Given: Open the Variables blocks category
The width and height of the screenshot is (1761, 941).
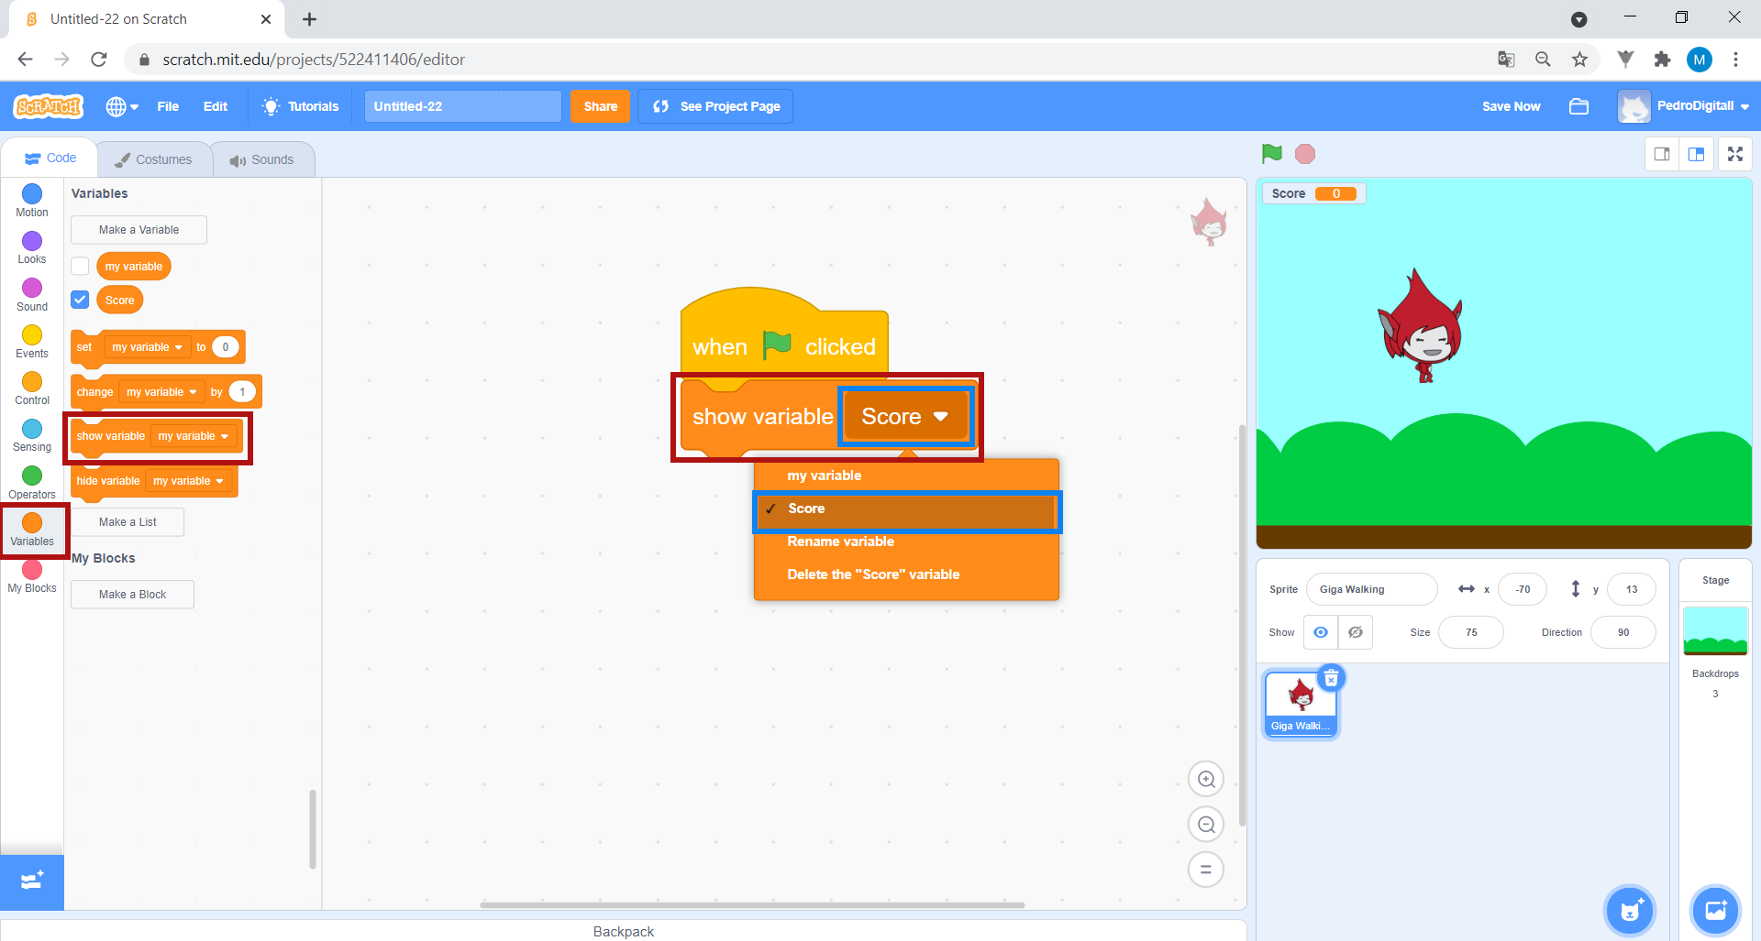Looking at the screenshot, I should pyautogui.click(x=32, y=530).
